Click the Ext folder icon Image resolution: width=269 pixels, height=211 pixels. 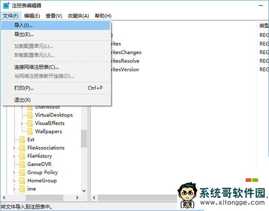click(22, 140)
